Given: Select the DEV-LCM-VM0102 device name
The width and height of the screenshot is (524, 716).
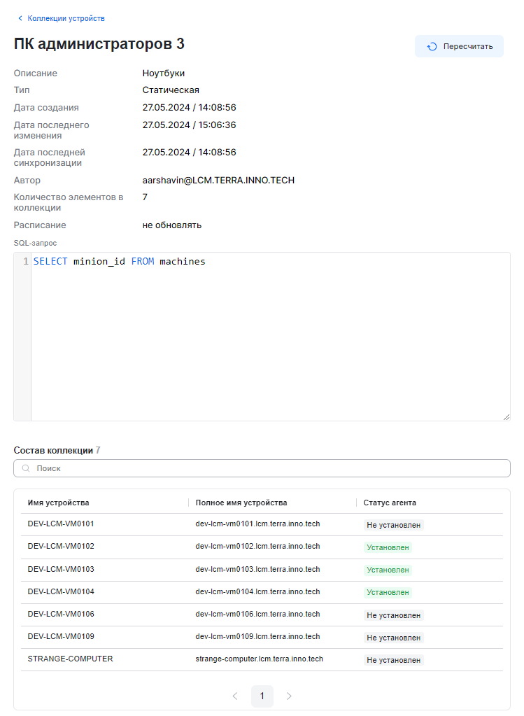Looking at the screenshot, I should [61, 547].
